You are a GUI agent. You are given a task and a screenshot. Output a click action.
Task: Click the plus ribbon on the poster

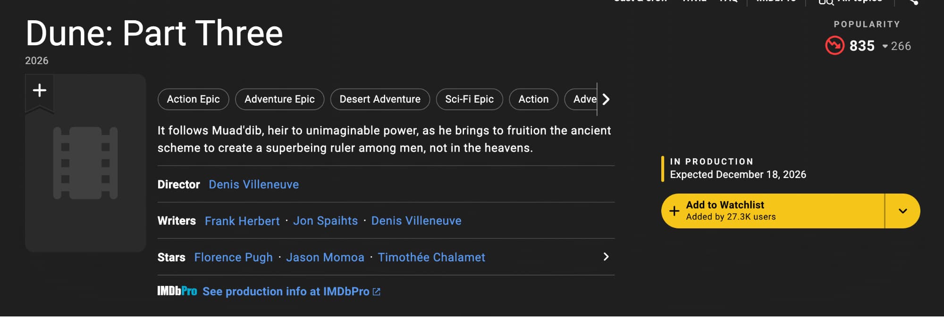(x=40, y=91)
